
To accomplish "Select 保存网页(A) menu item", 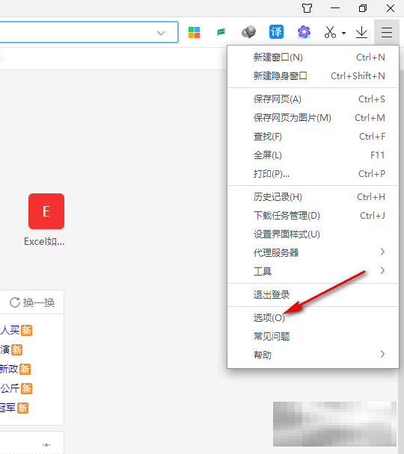I will 313,99.
